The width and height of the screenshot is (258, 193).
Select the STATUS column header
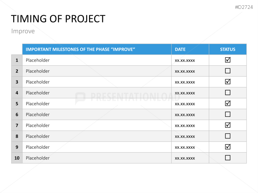click(227, 50)
